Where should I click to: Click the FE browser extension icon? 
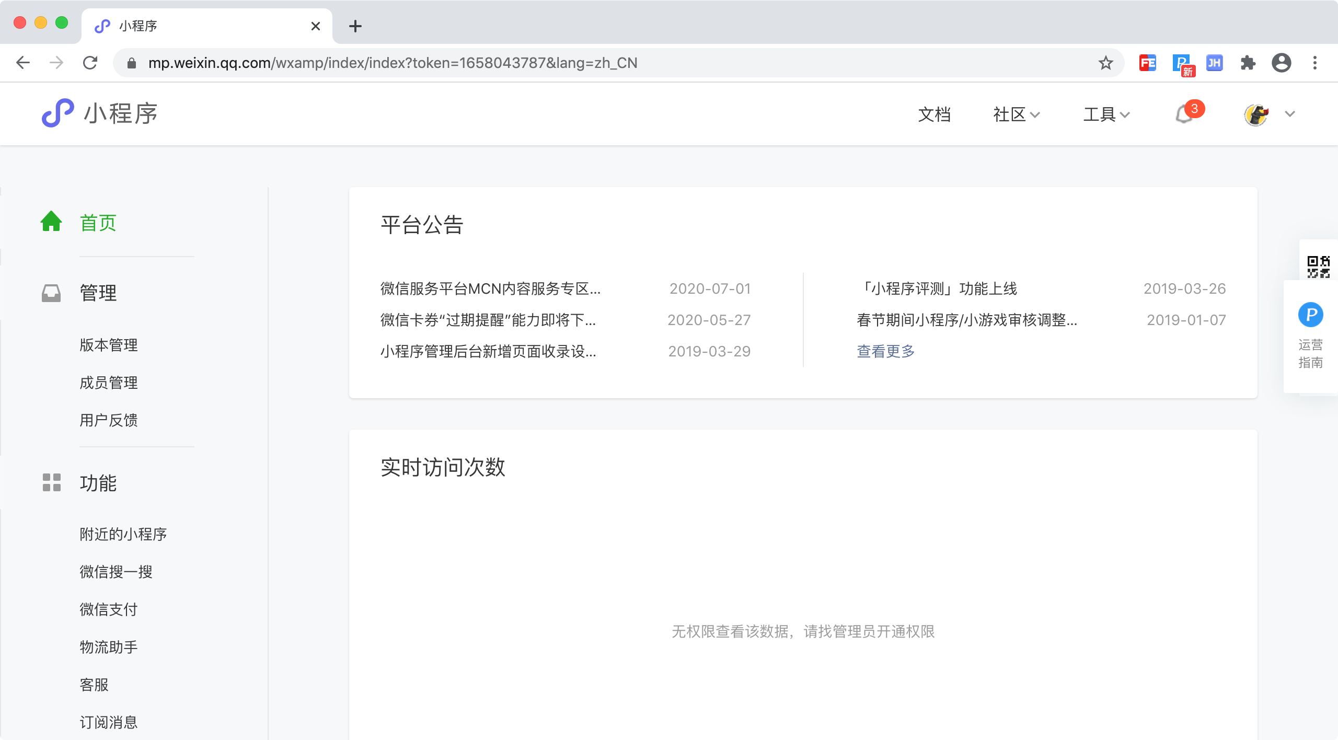coord(1147,63)
